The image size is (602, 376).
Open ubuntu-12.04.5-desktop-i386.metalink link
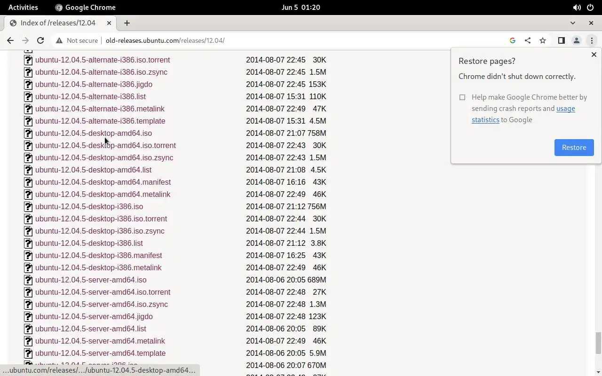(98, 267)
